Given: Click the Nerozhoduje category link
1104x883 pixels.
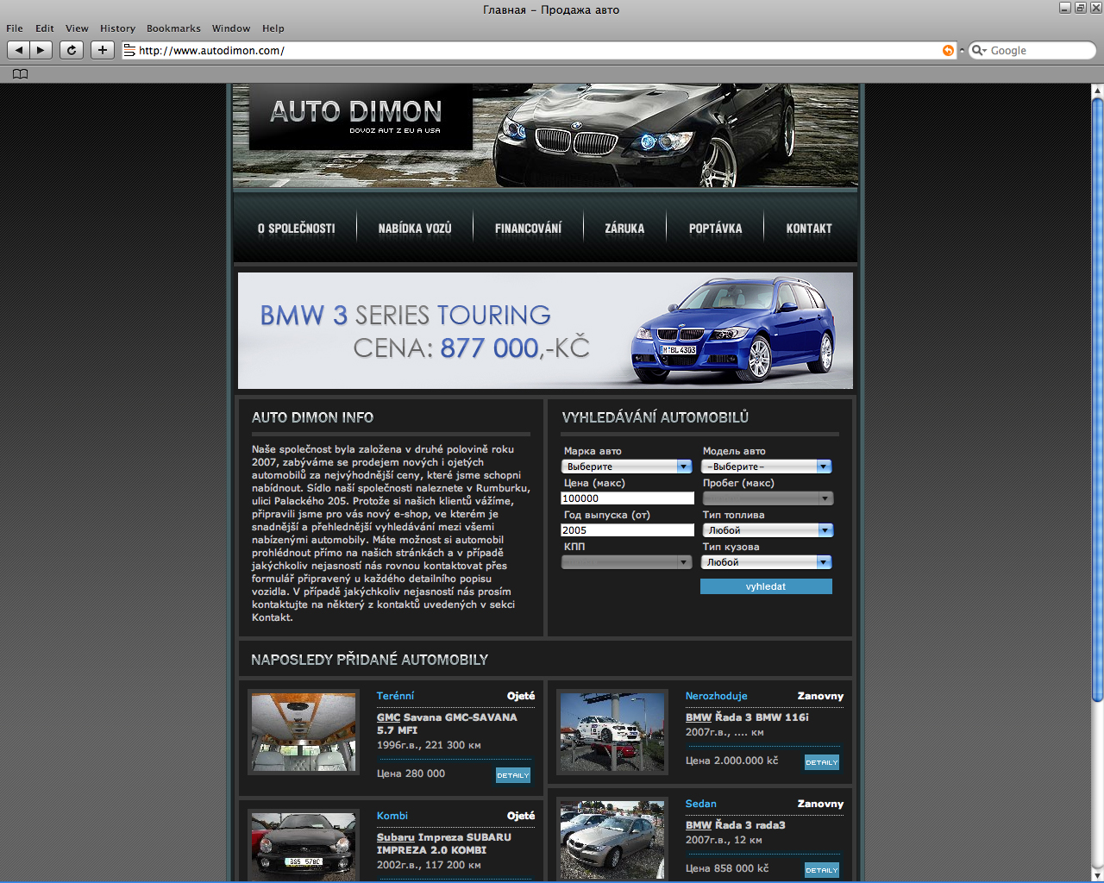Looking at the screenshot, I should 717,696.
